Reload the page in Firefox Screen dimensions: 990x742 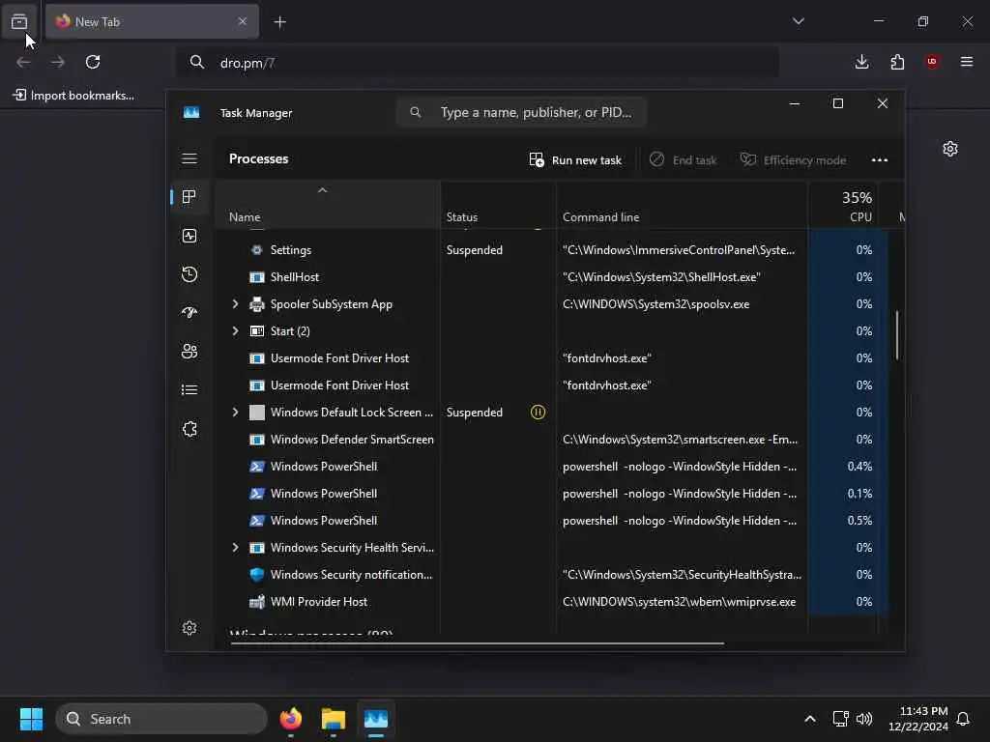click(x=93, y=62)
